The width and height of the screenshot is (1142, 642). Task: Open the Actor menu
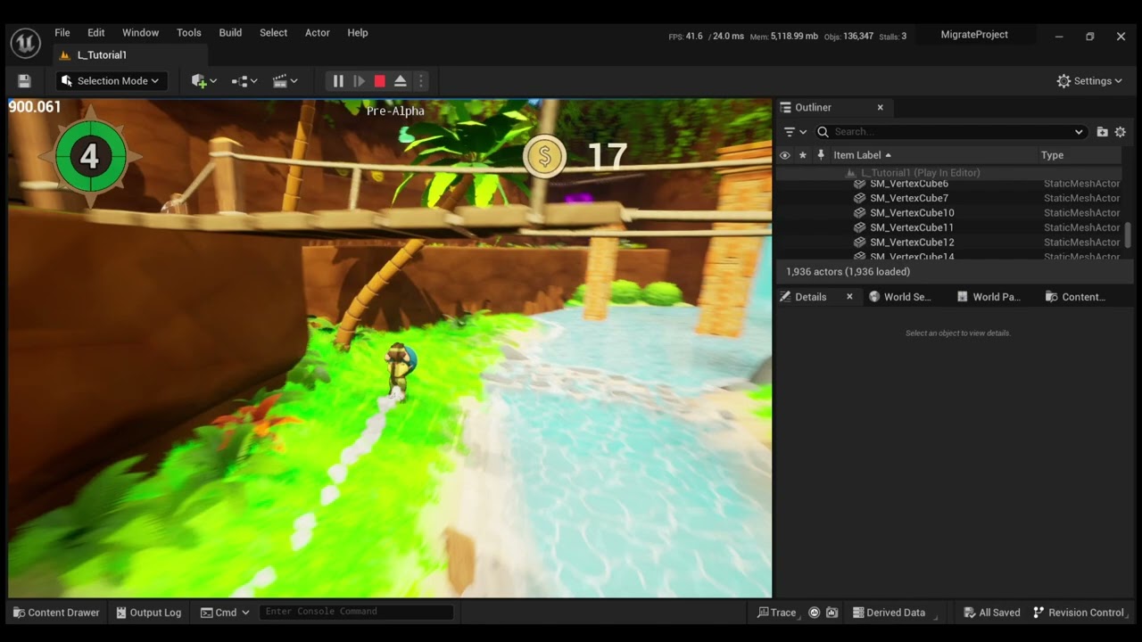pyautogui.click(x=318, y=33)
